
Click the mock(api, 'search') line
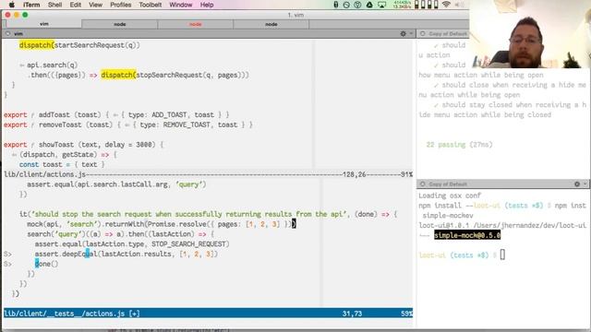[162, 224]
